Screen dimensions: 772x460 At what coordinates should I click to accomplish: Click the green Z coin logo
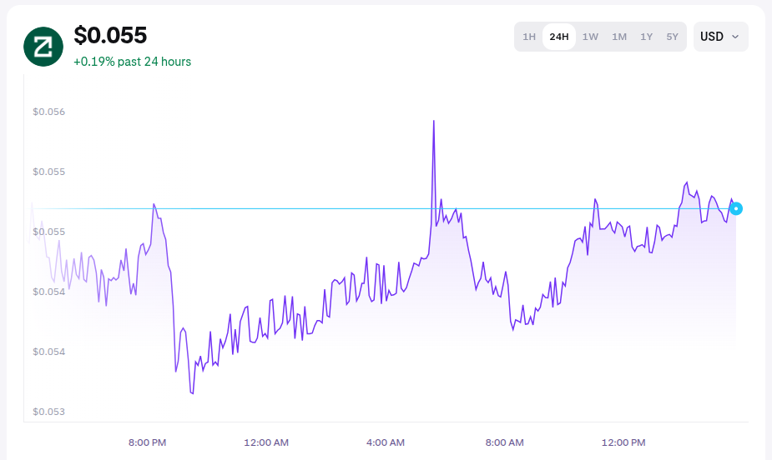(43, 47)
